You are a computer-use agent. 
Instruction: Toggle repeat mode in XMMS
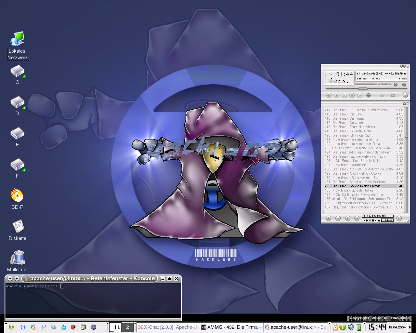pyautogui.click(x=393, y=95)
